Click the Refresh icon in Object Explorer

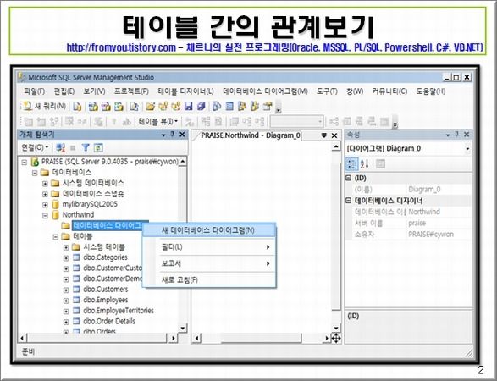coord(98,147)
